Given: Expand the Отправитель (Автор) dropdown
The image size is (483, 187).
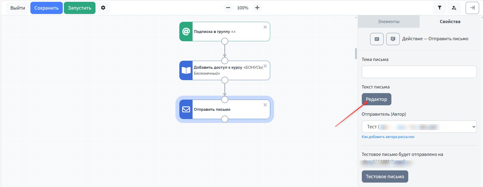Looking at the screenshot, I should (419, 127).
